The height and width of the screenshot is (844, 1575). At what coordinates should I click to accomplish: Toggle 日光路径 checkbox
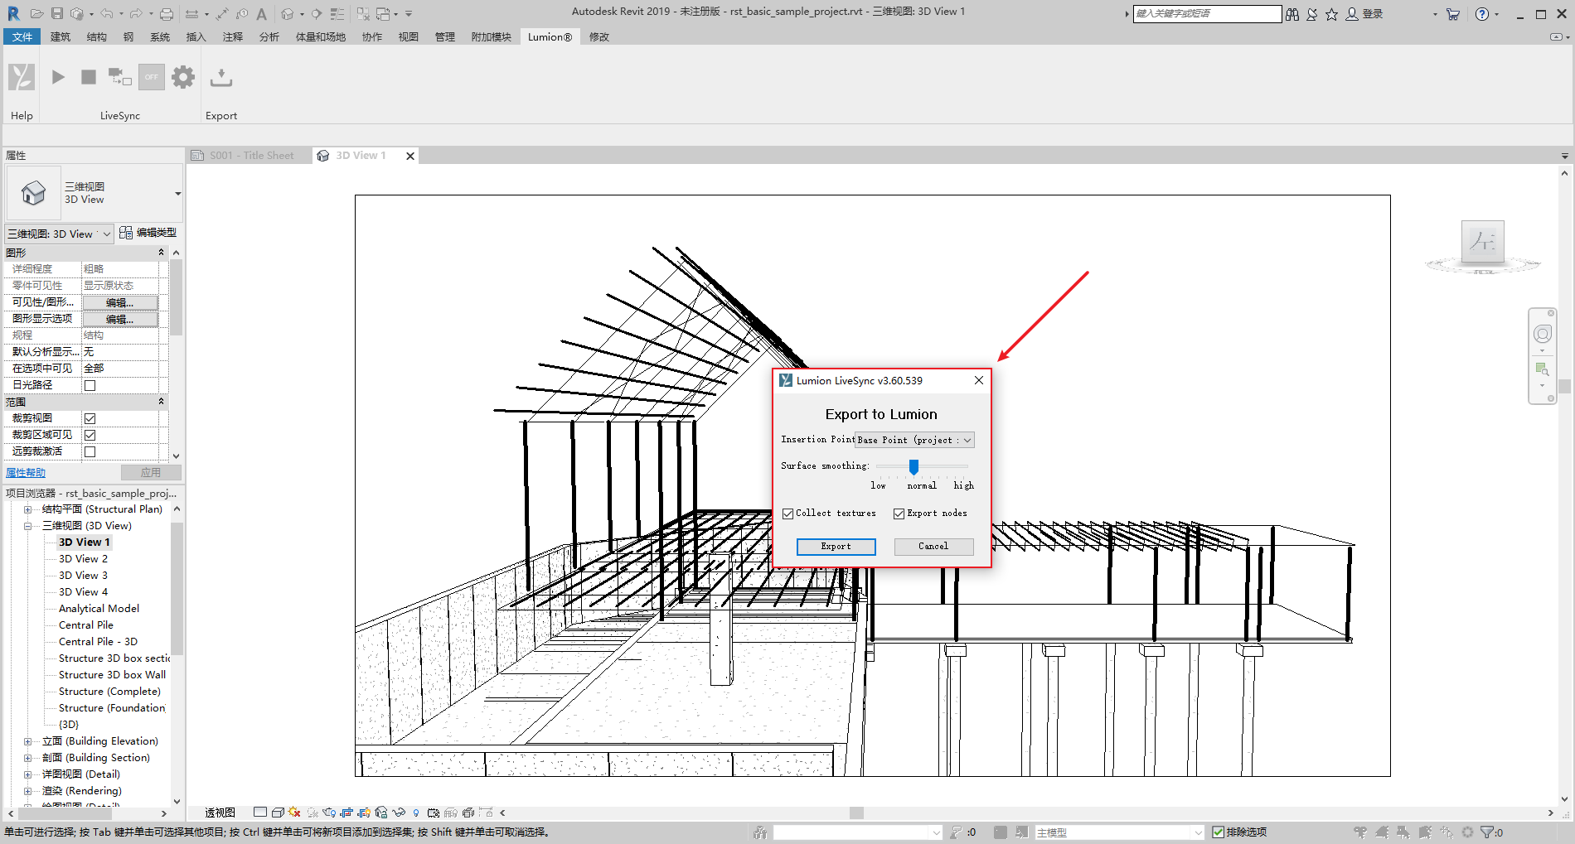point(90,385)
